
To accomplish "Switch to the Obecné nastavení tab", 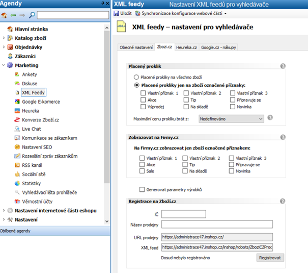I will tap(136, 47).
